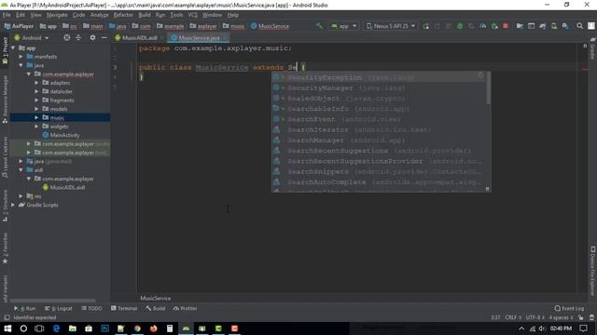Open the Profiler tool window
597x335 pixels.
[185, 308]
